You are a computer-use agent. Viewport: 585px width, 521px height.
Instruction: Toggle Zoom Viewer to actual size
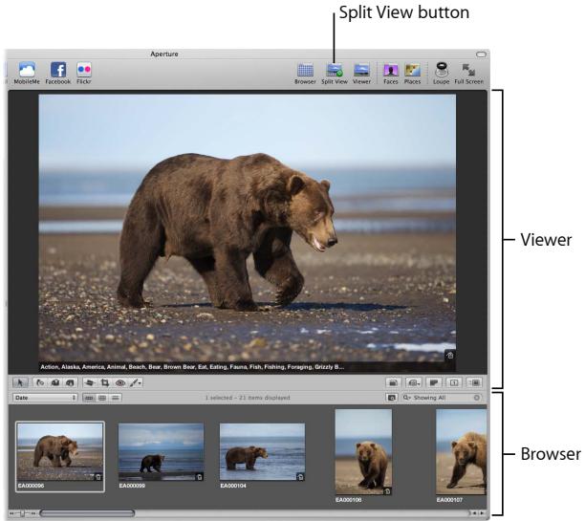pyautogui.click(x=475, y=382)
